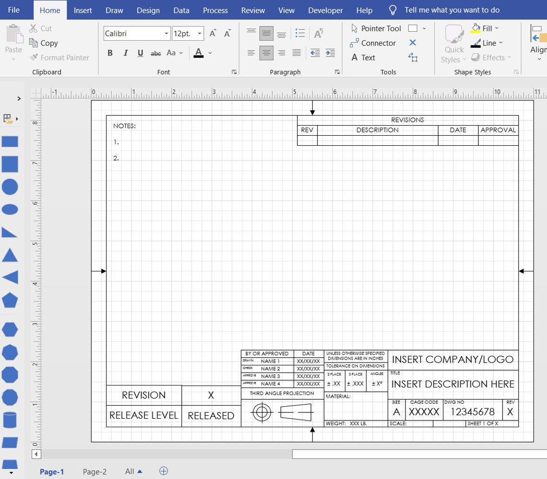Open the font color swatch picker
The image size is (547, 479).
(x=209, y=53)
